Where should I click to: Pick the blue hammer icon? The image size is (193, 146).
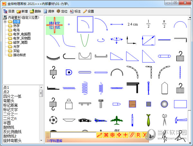click(x=181, y=120)
